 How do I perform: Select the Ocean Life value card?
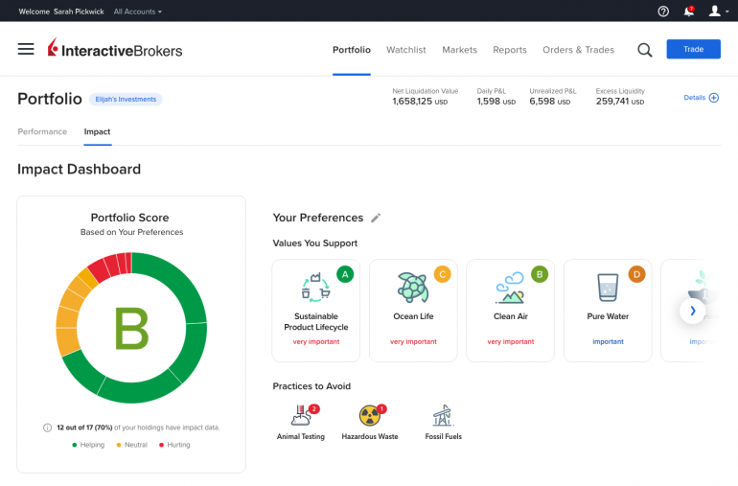413,310
